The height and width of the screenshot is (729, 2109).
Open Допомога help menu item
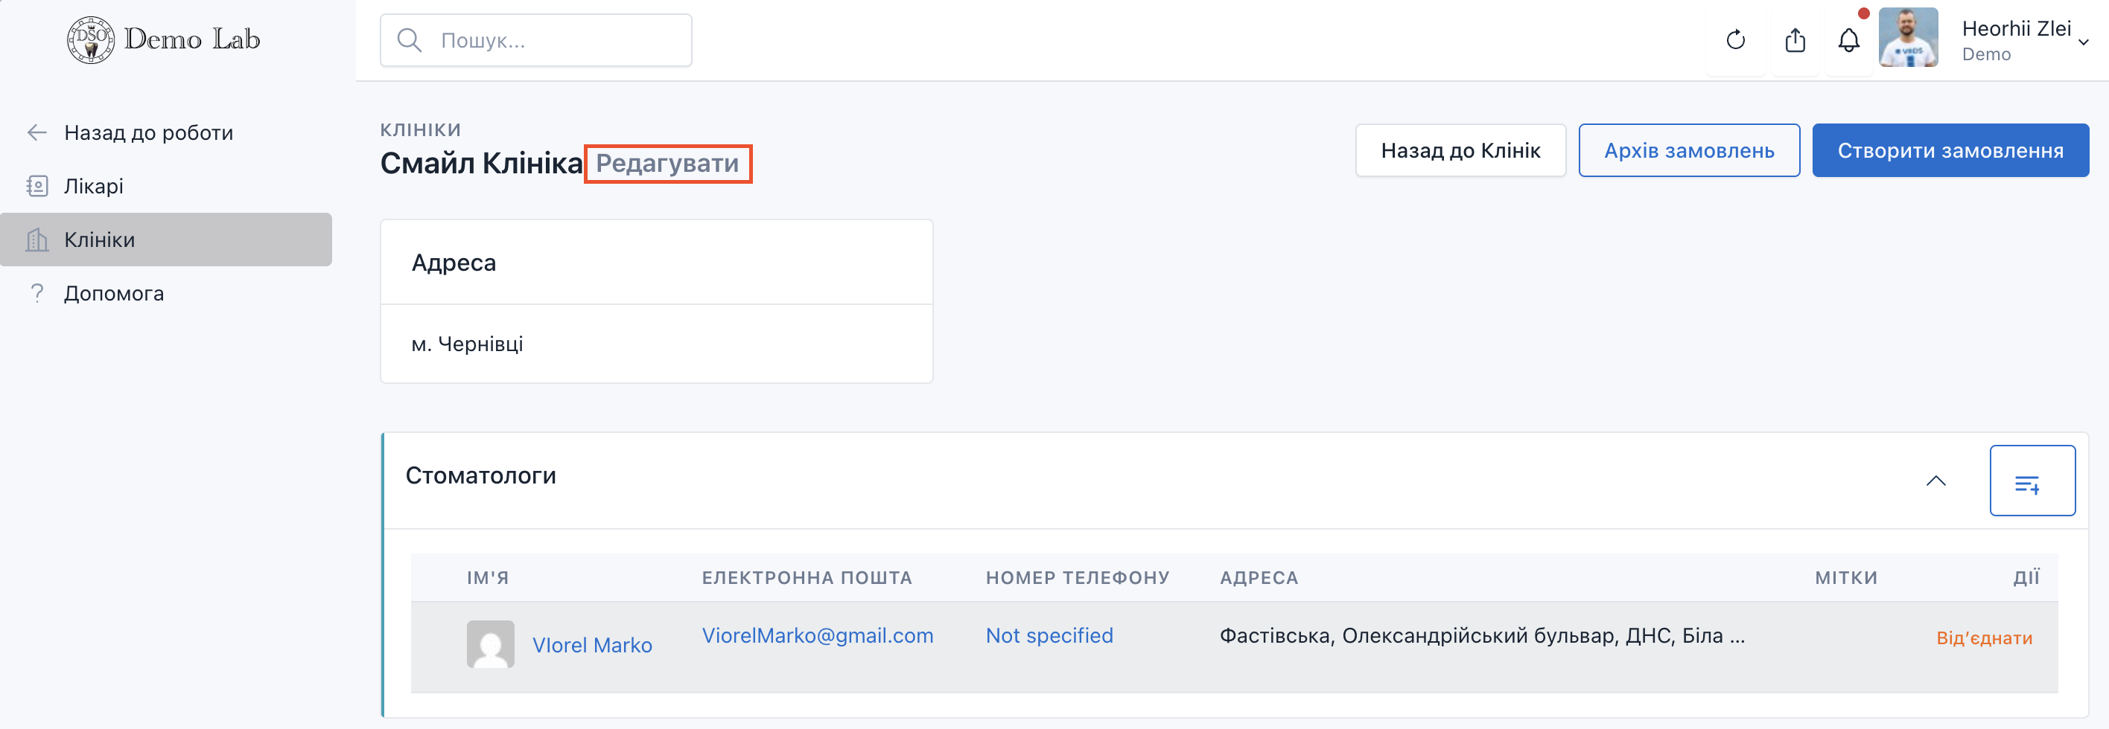(114, 294)
